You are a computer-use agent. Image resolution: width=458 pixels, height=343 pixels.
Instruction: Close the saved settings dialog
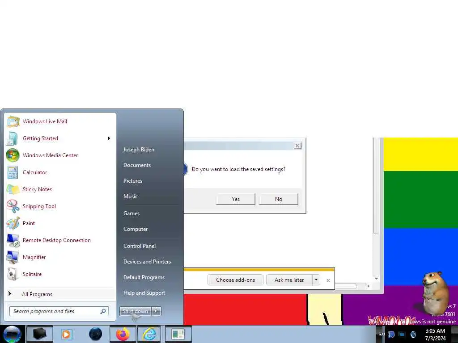297,146
